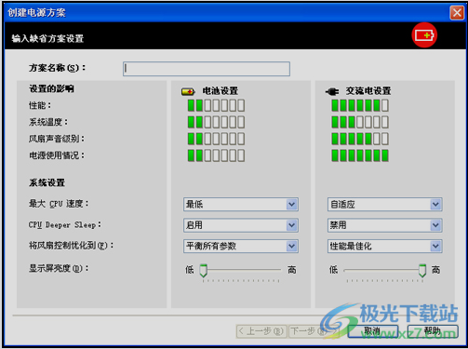The width and height of the screenshot is (468, 349).
Task: Click the 上一步 button
Action: pos(261,331)
